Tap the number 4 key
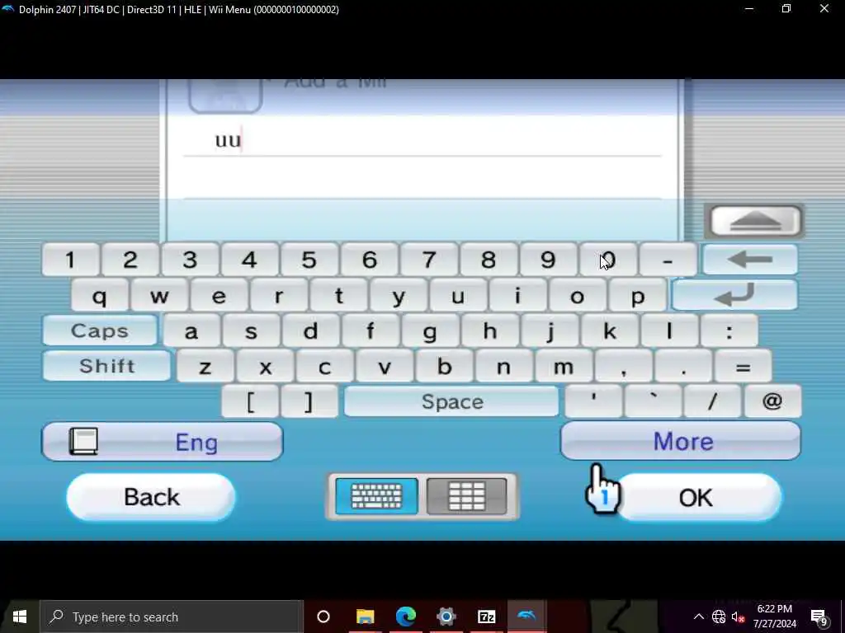The width and height of the screenshot is (845, 633). [249, 260]
